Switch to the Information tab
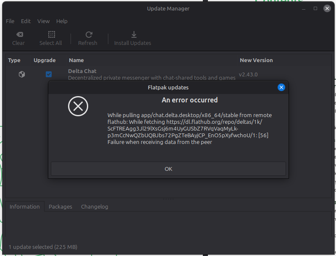 (x=25, y=206)
